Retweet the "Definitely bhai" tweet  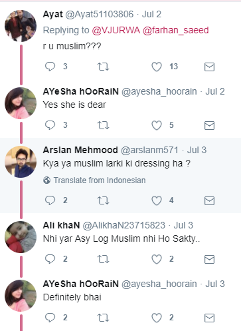103,318
